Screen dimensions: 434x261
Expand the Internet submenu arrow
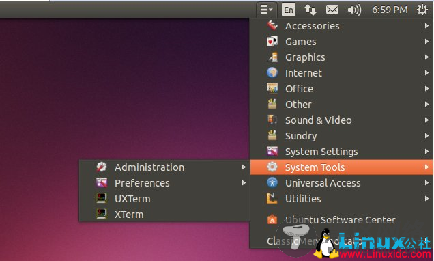pyautogui.click(x=426, y=73)
